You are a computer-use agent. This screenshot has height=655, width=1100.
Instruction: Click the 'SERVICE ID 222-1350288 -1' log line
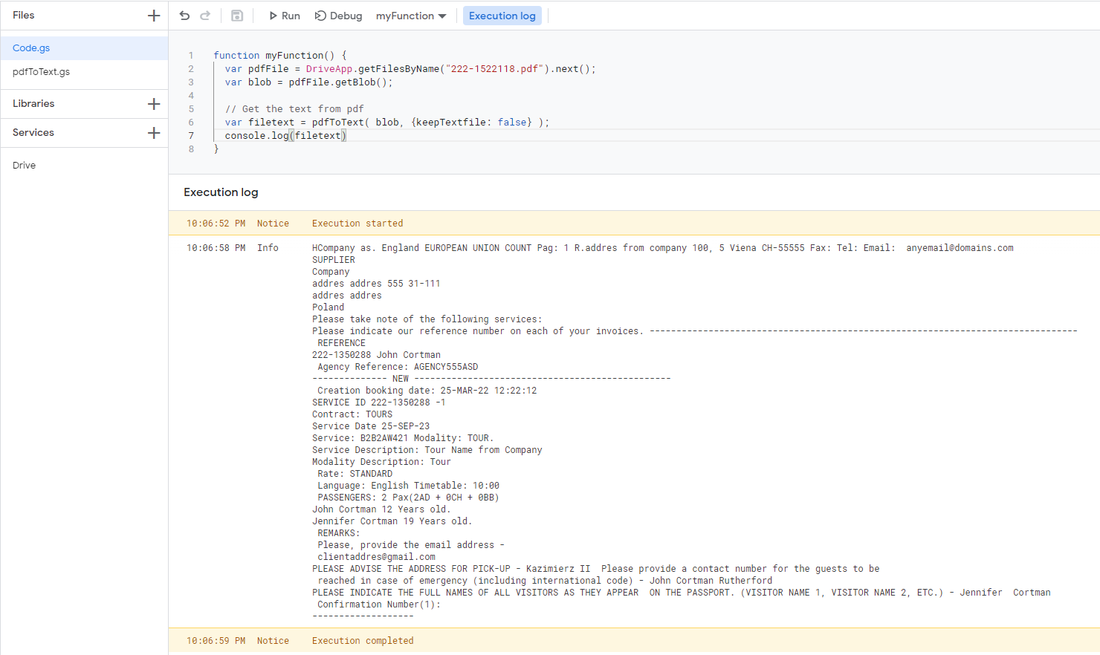pos(379,403)
